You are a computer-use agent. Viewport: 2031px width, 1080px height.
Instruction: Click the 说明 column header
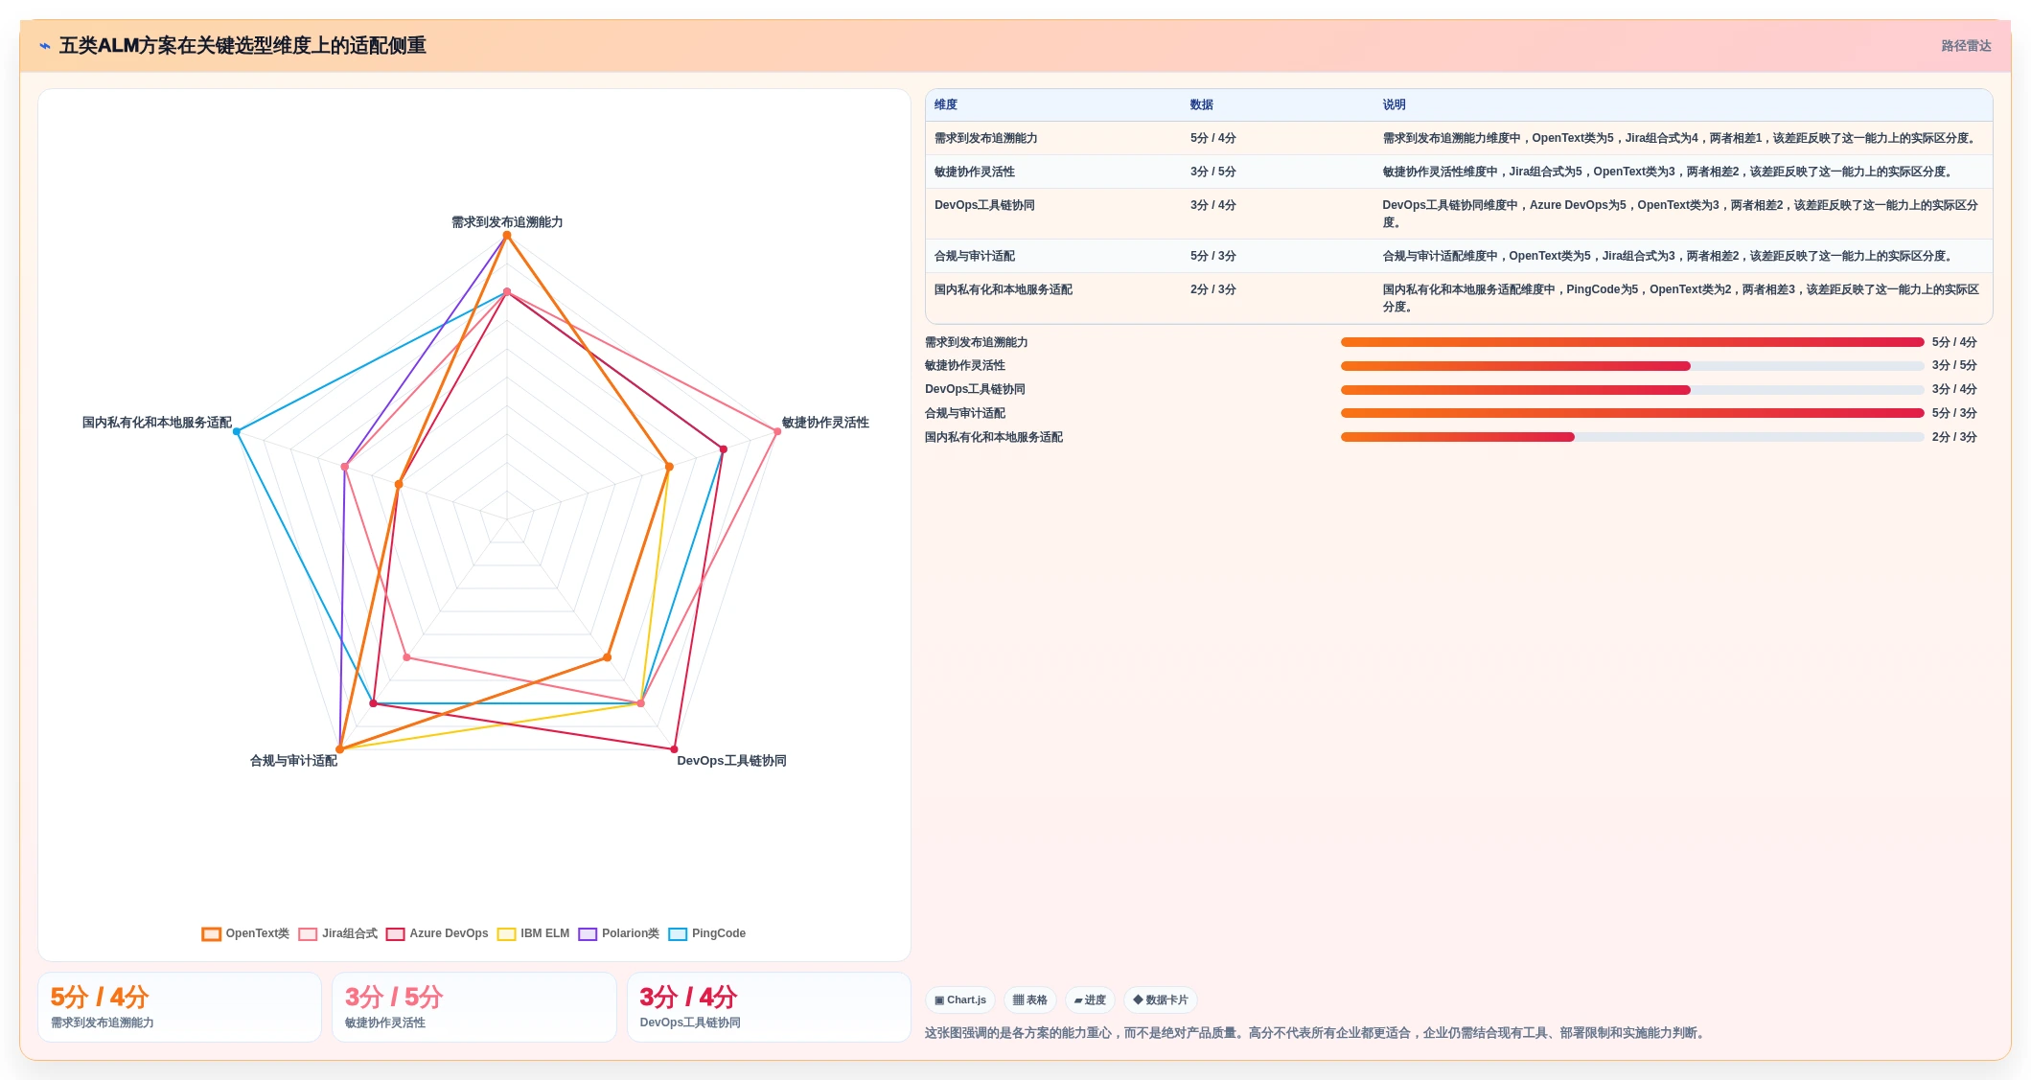click(1394, 104)
